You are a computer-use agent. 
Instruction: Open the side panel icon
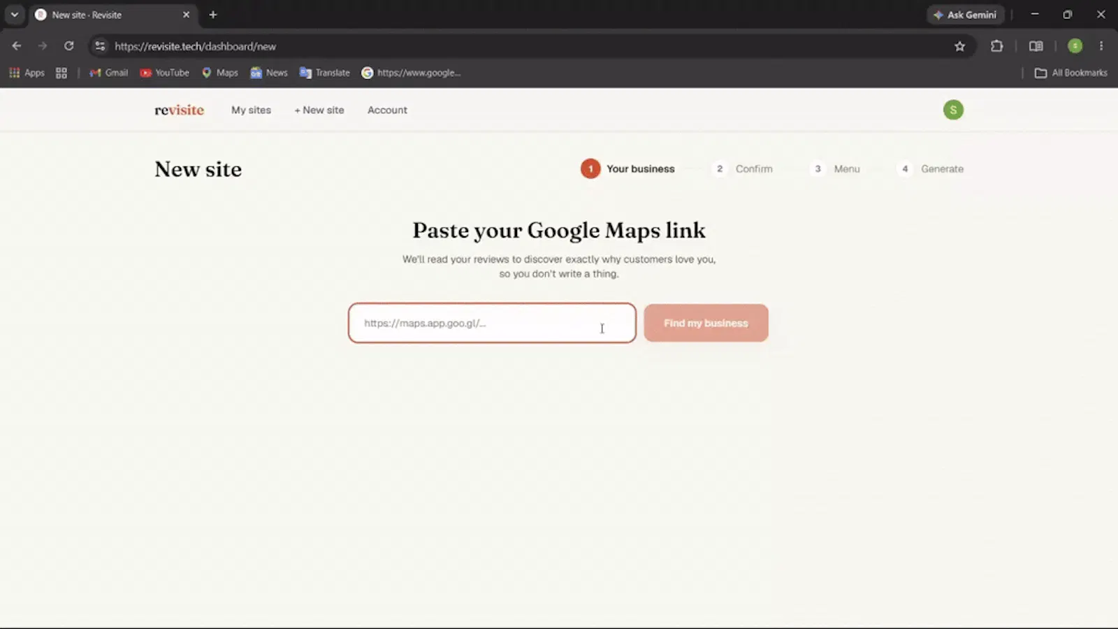[1036, 46]
